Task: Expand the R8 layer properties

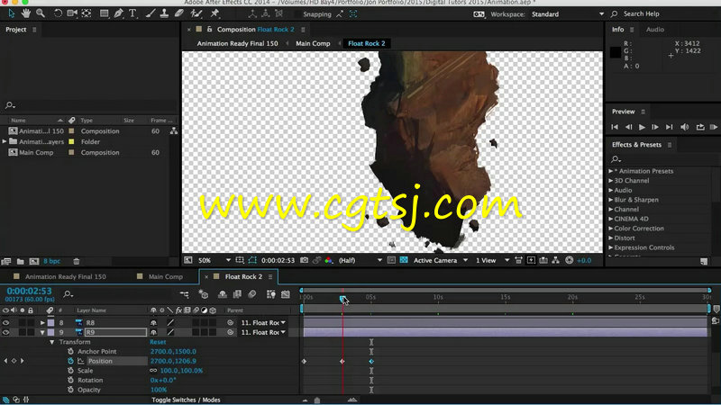Action: tap(42, 322)
